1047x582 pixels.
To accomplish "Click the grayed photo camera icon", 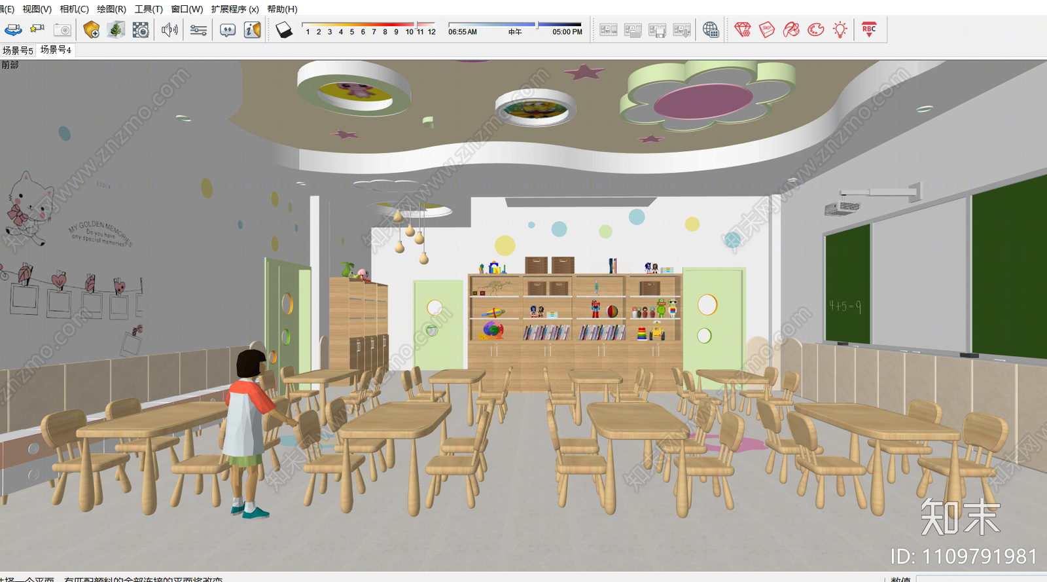I will coord(62,29).
